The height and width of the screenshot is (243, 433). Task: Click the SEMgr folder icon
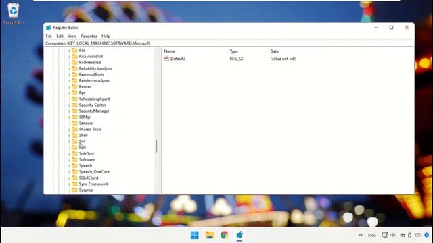point(74,117)
